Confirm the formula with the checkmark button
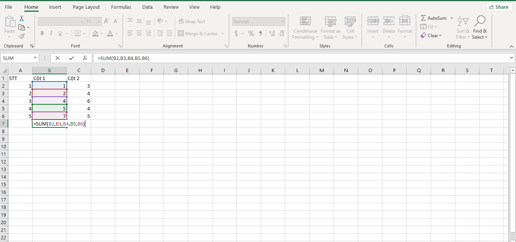The width and height of the screenshot is (516, 242). [71, 58]
